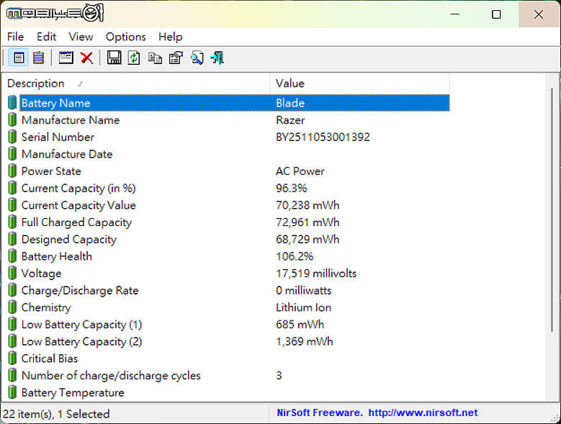Image resolution: width=561 pixels, height=424 pixels.
Task: Select the Battery Name row text
Action: click(56, 103)
